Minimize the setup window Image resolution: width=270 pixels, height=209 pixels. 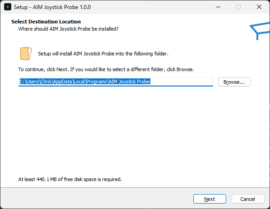(x=218, y=7)
